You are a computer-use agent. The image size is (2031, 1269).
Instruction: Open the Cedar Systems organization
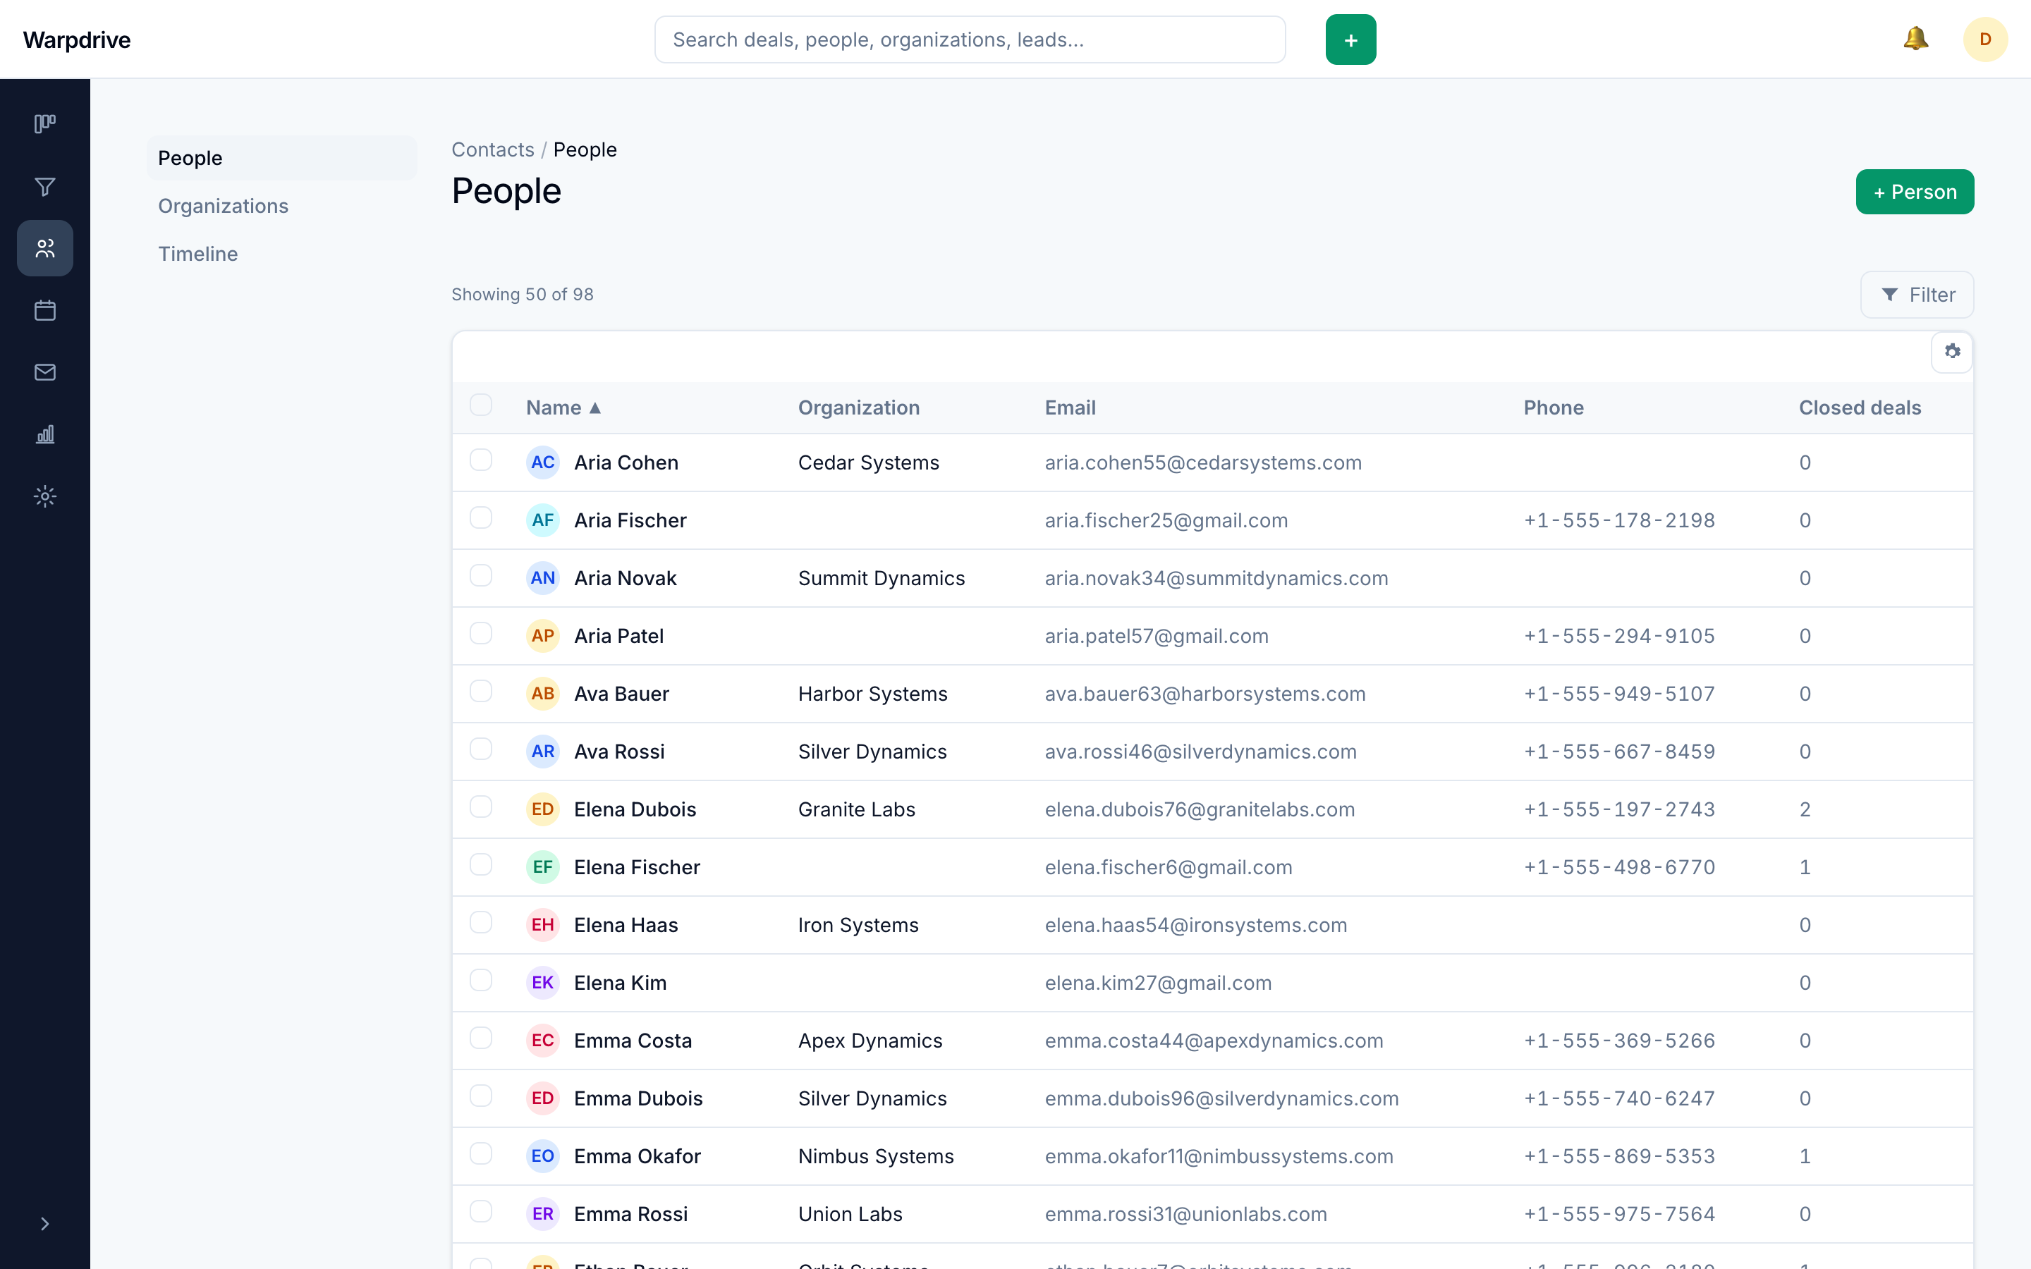[x=869, y=462]
